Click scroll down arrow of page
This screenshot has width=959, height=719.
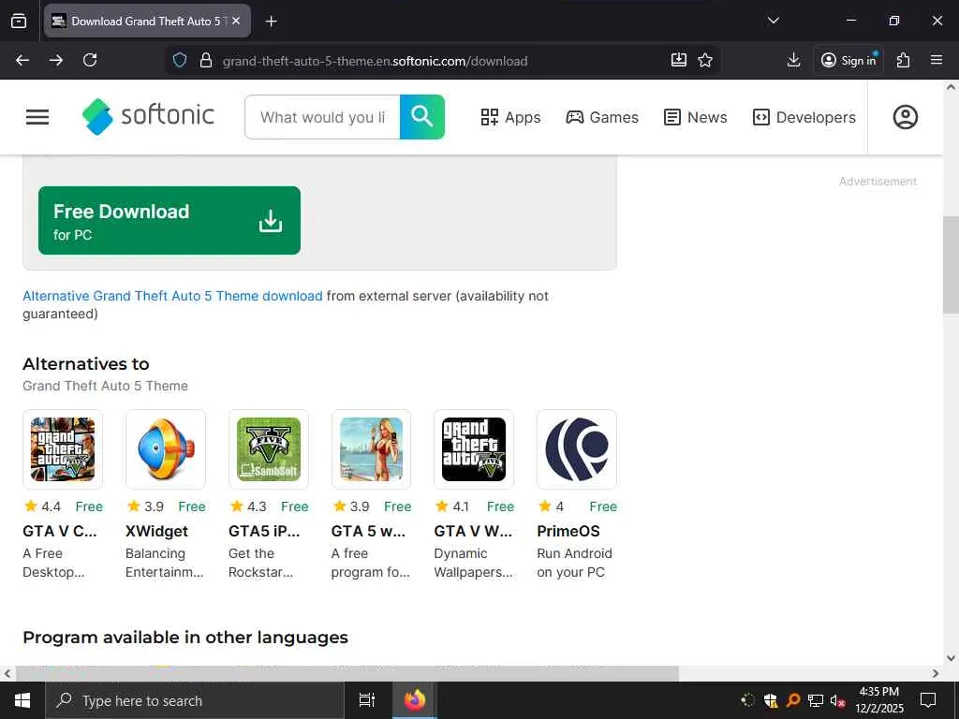coord(951,658)
